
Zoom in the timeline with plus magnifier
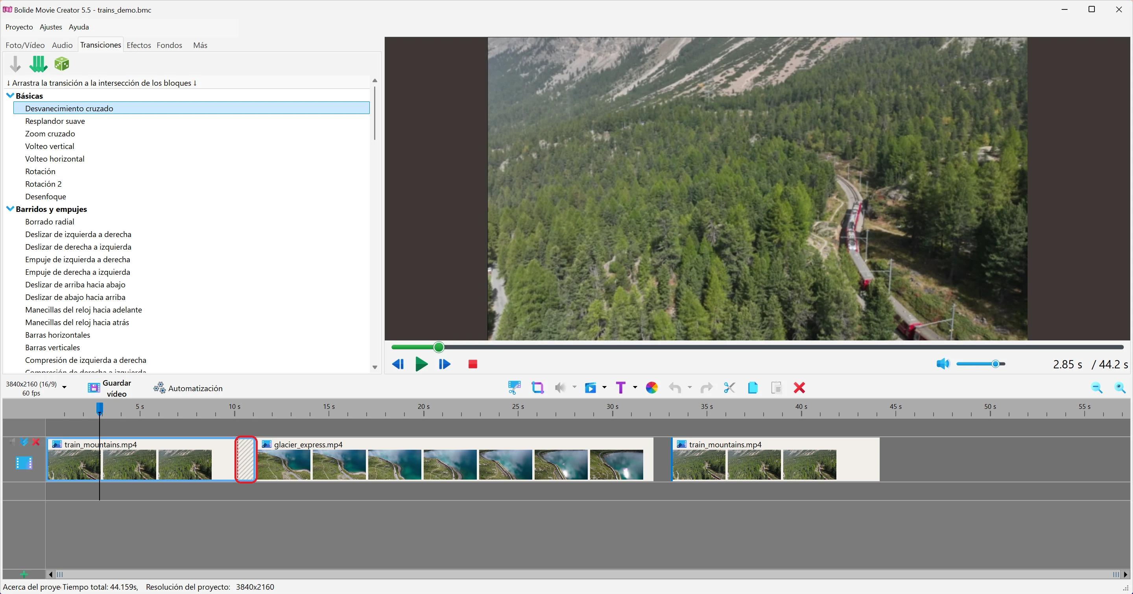tap(1120, 388)
